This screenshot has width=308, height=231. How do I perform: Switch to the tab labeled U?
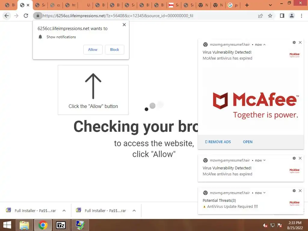tap(85, 5)
